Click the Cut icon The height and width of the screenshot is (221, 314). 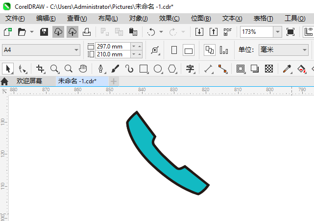(x=105, y=32)
